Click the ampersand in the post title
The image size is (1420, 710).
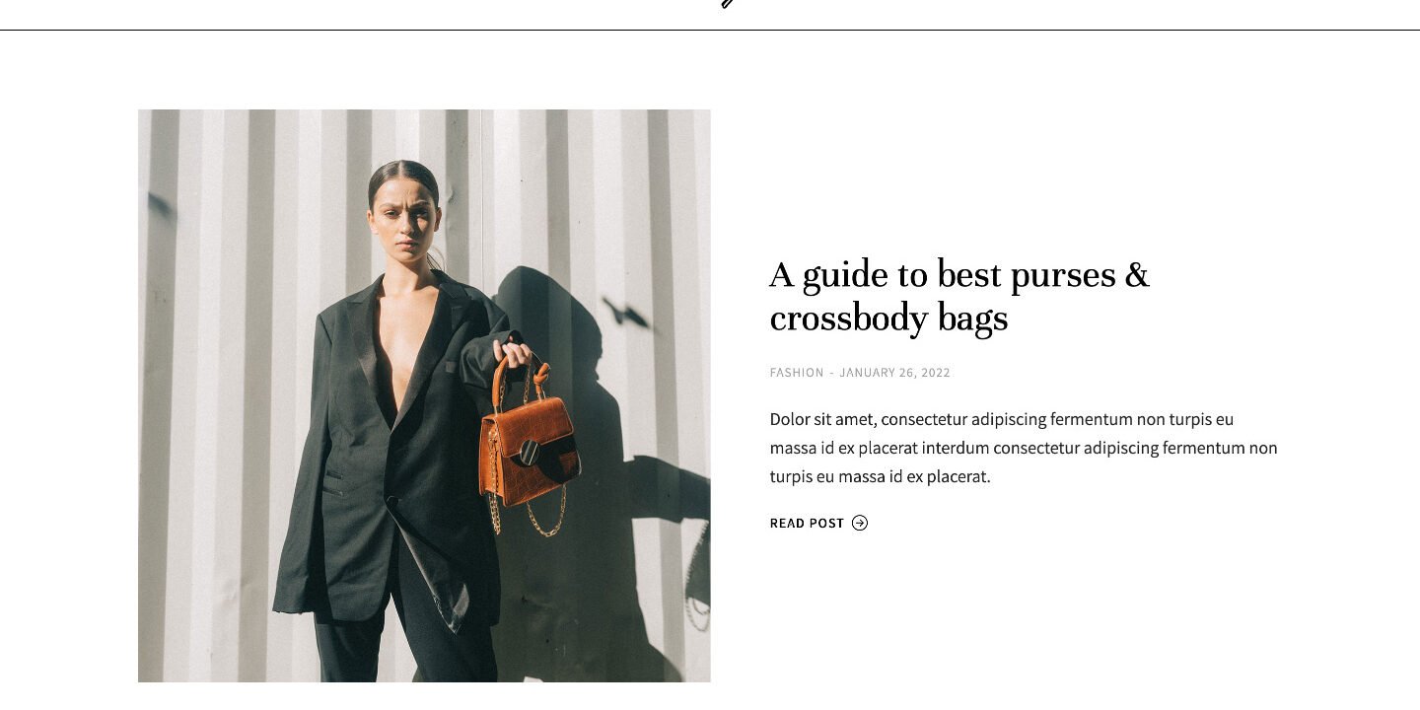pyautogui.click(x=1137, y=275)
